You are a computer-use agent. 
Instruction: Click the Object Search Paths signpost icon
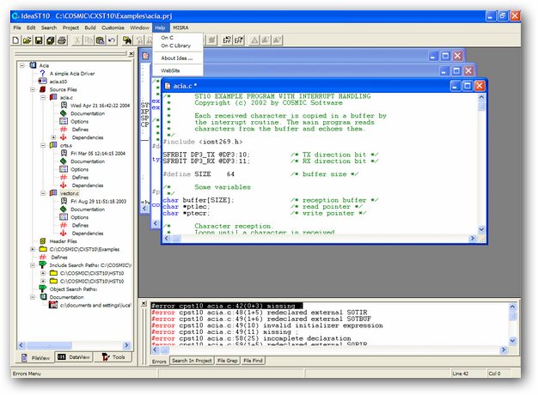coord(43,289)
